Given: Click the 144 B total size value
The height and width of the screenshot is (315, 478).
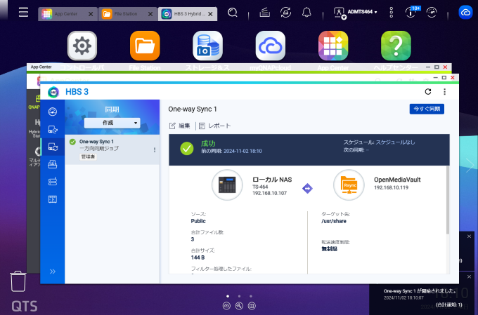Looking at the screenshot, I should [198, 257].
